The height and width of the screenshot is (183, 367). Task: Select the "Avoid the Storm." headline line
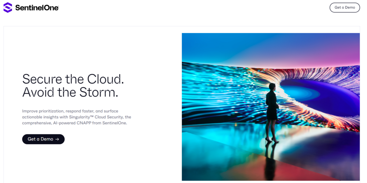coord(70,92)
